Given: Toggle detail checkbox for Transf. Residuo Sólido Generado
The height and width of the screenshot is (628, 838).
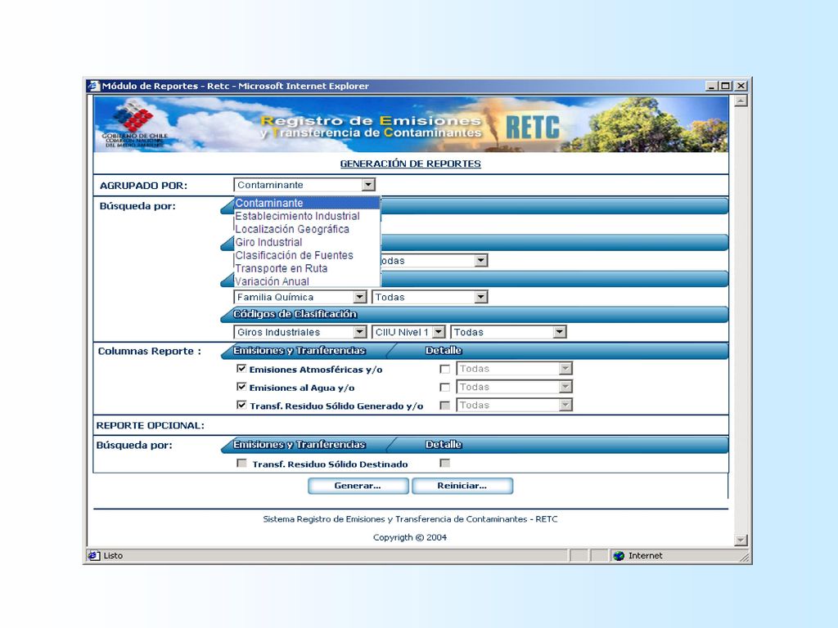Looking at the screenshot, I should point(444,405).
